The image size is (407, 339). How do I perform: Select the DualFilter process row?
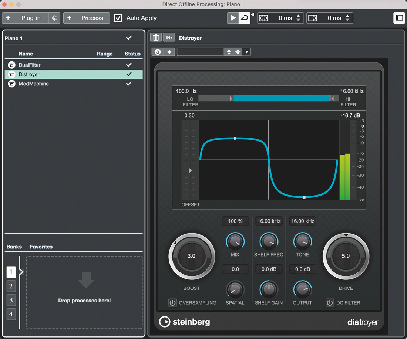(74, 65)
